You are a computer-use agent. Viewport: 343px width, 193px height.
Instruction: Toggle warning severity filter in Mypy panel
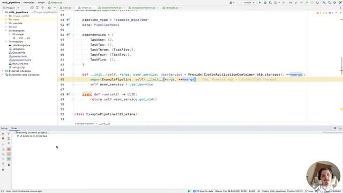coord(9,154)
